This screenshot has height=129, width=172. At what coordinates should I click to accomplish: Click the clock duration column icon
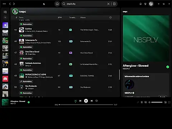pyautogui.click(x=110, y=18)
